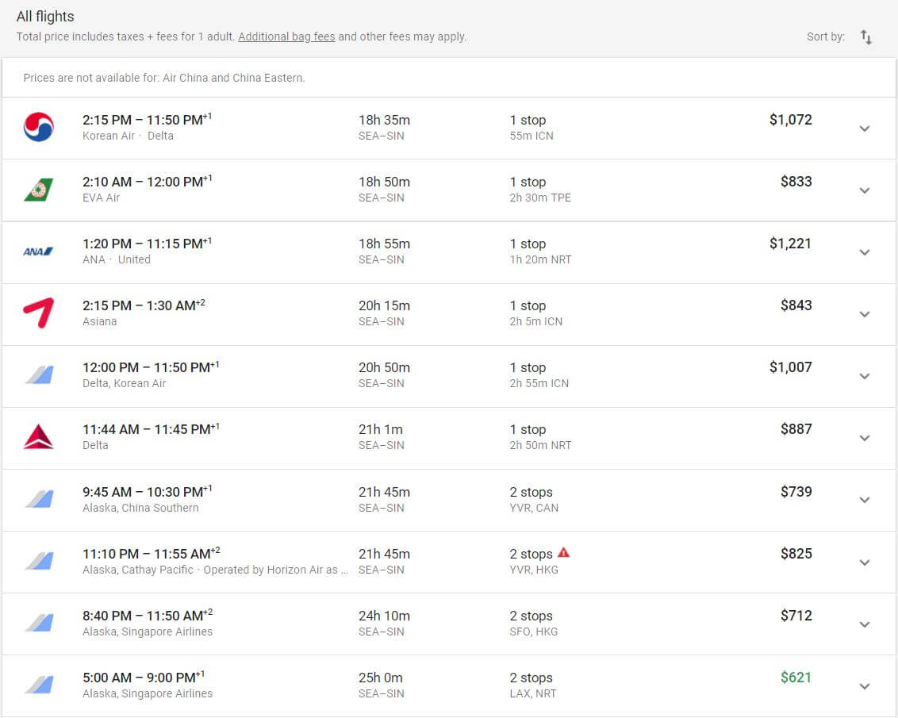Click the Operated by Horizon Air text

[275, 570]
